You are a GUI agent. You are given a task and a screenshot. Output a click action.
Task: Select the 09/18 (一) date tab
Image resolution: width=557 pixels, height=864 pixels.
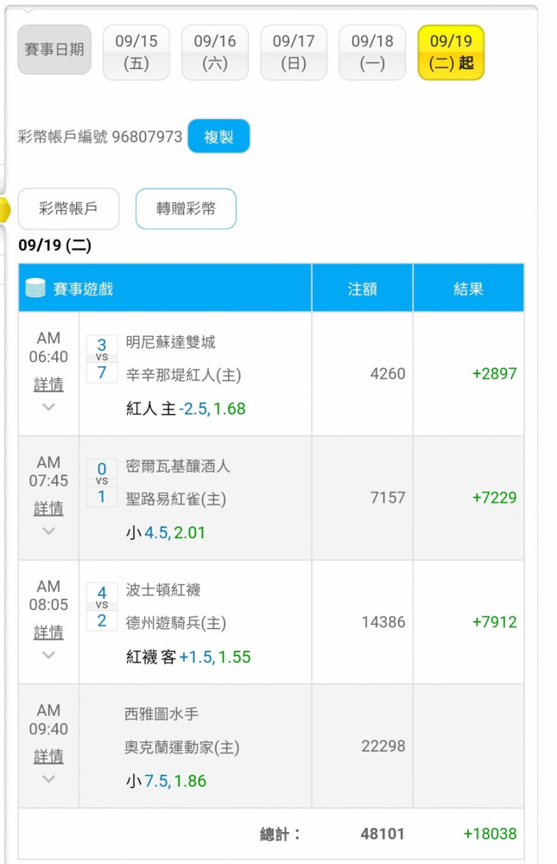(372, 53)
